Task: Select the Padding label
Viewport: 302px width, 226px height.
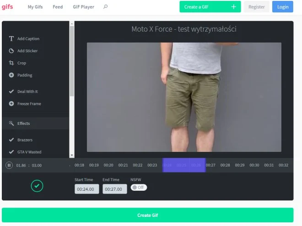Action: 25,75
